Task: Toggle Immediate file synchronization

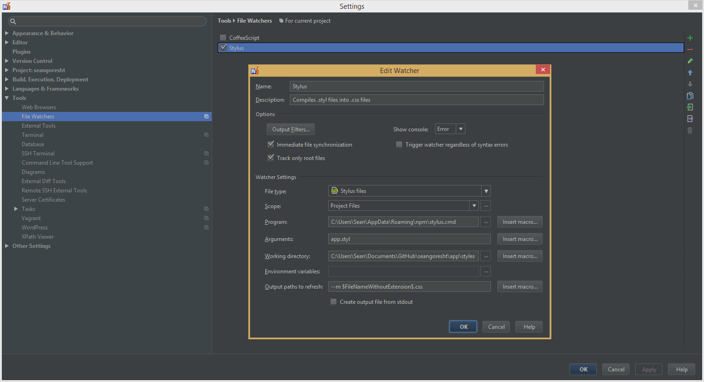Action: [x=271, y=144]
